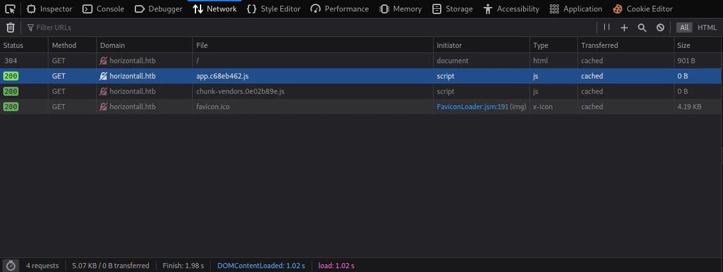
Task: Open the Memory tab
Action: point(400,9)
